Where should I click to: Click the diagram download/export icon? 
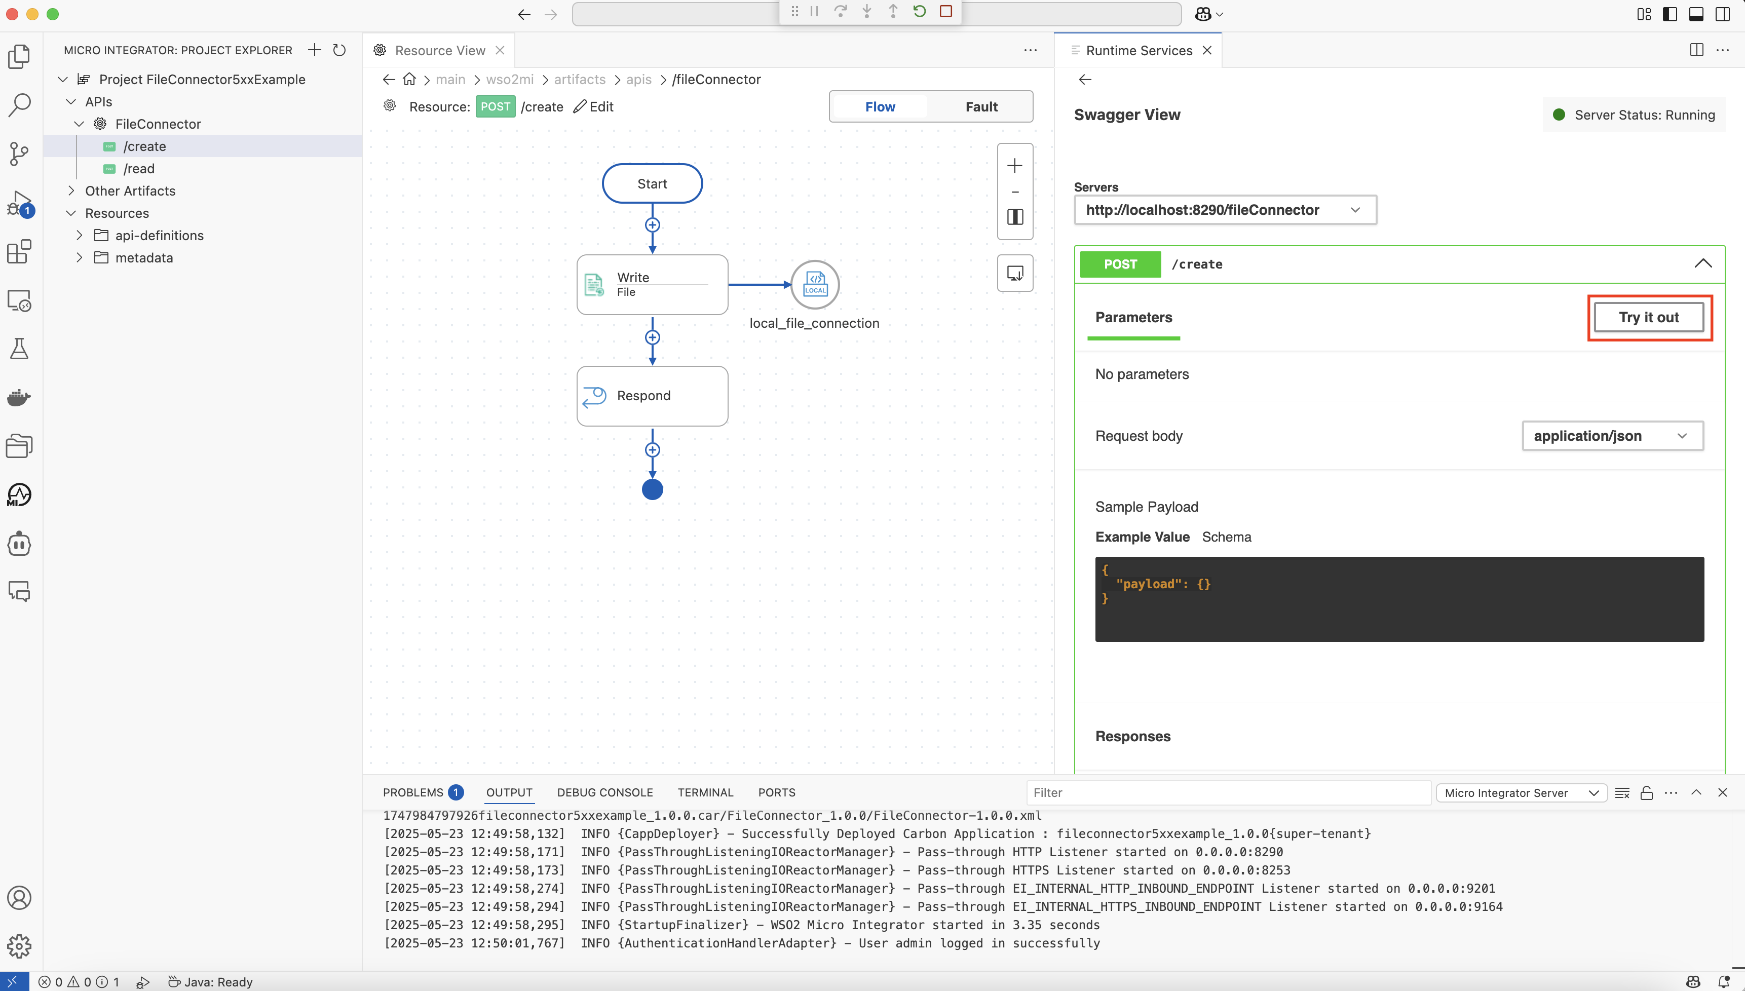[1015, 274]
